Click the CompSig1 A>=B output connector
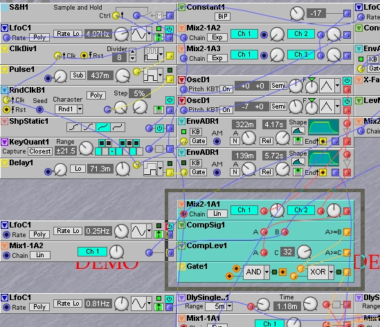The height and width of the screenshot is (327, 380). click(x=347, y=232)
